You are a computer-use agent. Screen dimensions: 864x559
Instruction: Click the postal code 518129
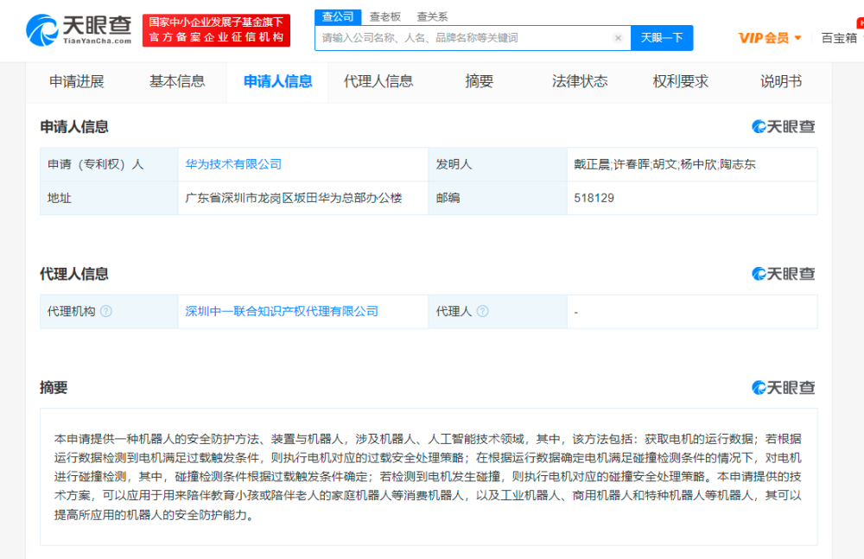594,198
